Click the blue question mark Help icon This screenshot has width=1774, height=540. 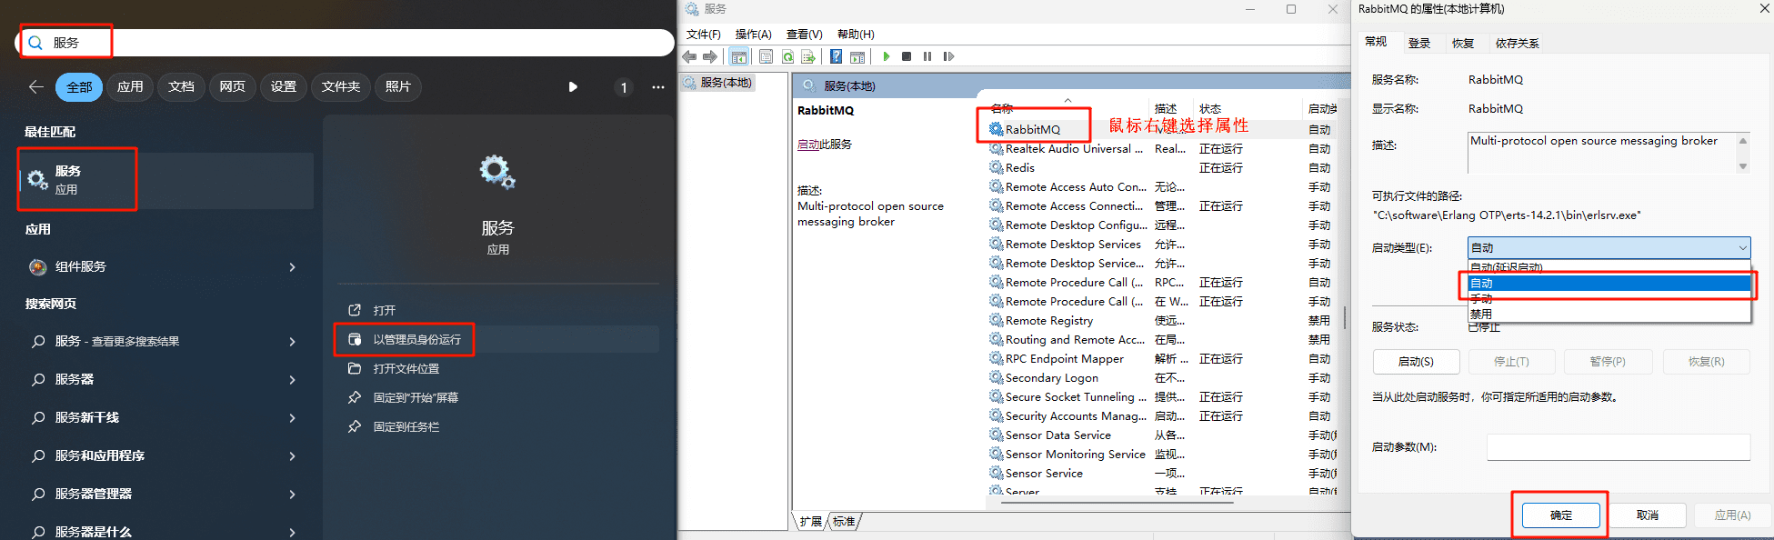[836, 56]
